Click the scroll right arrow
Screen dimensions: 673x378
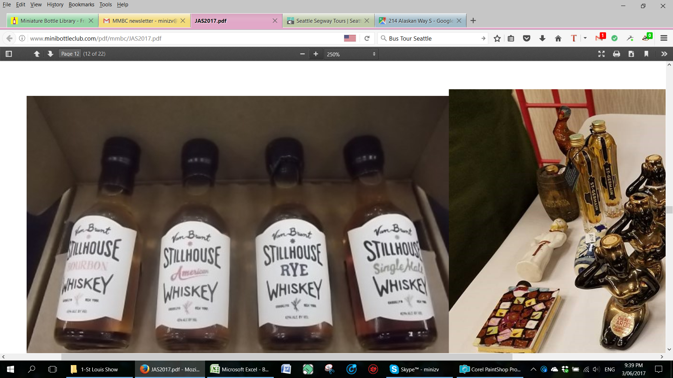662,357
